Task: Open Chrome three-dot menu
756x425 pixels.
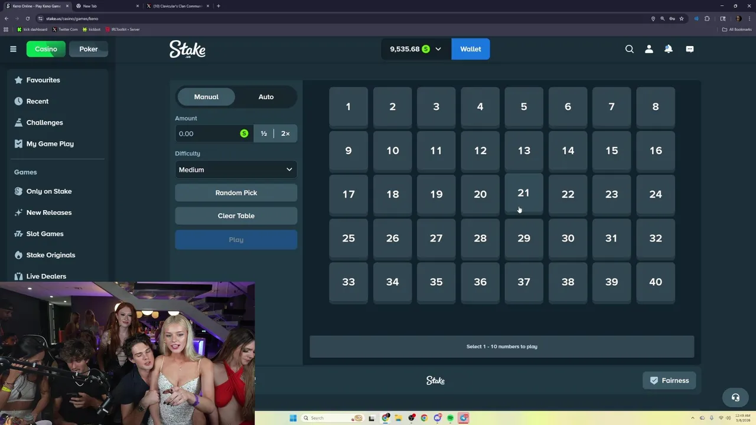Action: [749, 18]
